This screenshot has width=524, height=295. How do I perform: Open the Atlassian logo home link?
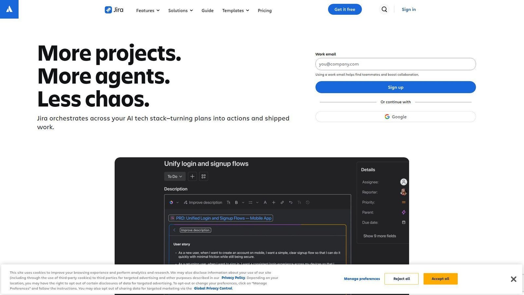point(9,9)
